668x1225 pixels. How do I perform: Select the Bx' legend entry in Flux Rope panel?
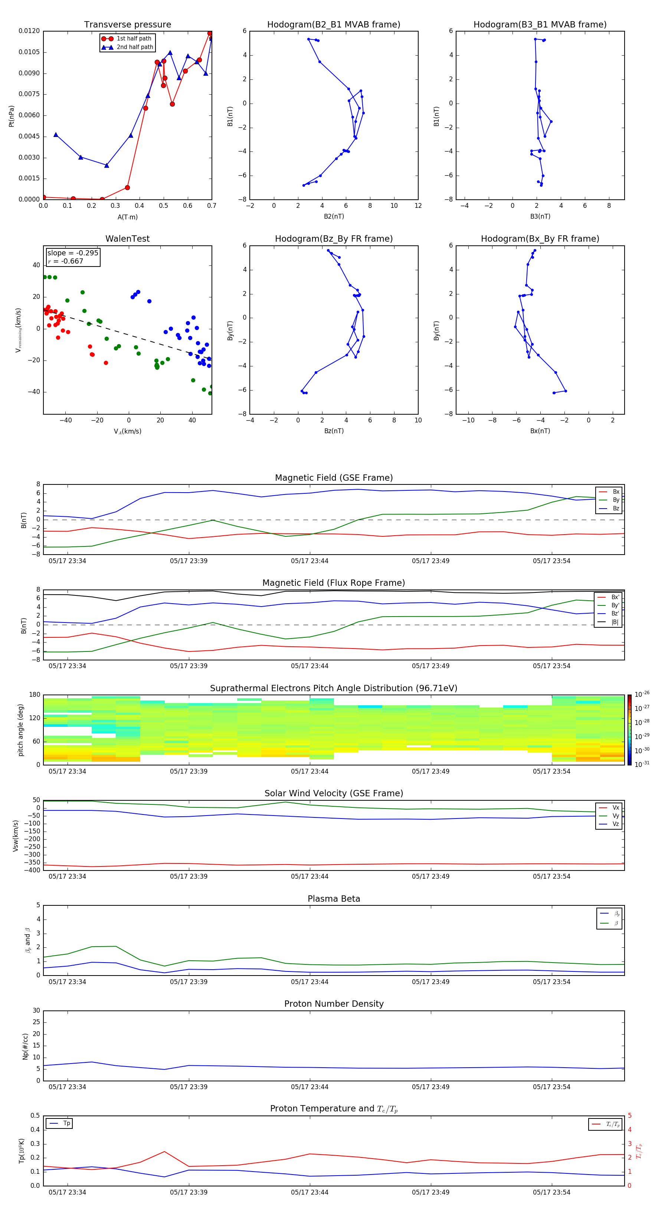(609, 597)
